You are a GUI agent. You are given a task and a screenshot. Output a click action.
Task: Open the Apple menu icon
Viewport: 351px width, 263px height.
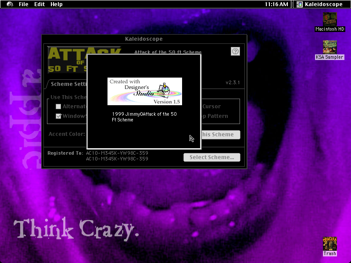coord(10,4)
